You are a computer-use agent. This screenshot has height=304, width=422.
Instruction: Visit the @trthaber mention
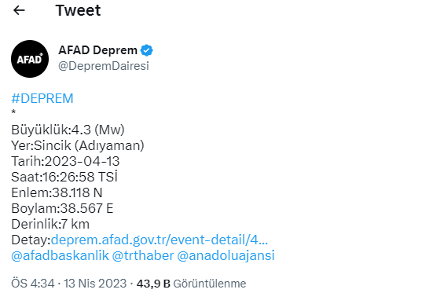pyautogui.click(x=143, y=255)
